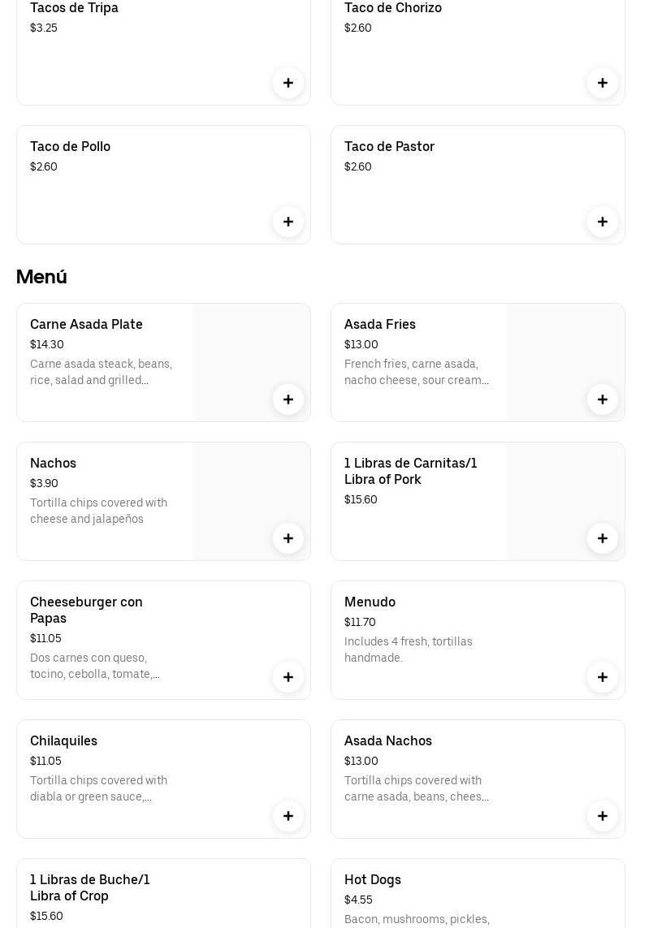This screenshot has height=928, width=653.
Task: Open the Carne Asada Plate item title
Action: tap(86, 325)
